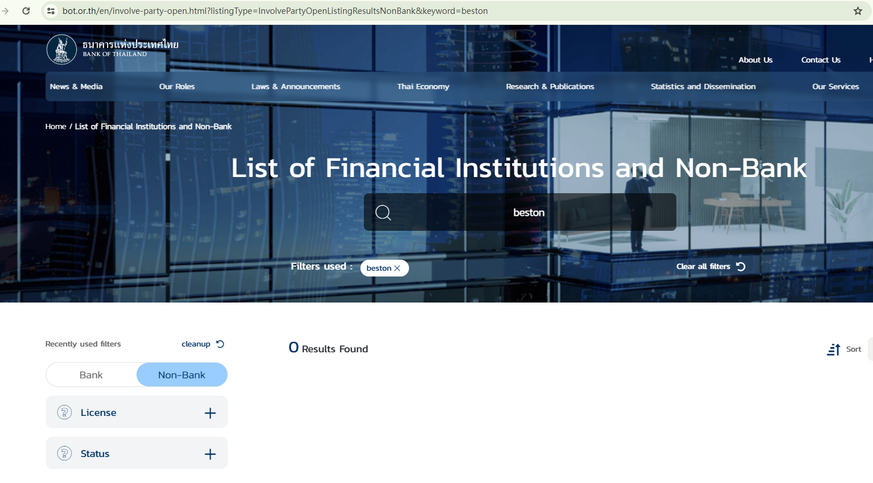
Task: Open the Contact Us link
Action: pos(821,60)
